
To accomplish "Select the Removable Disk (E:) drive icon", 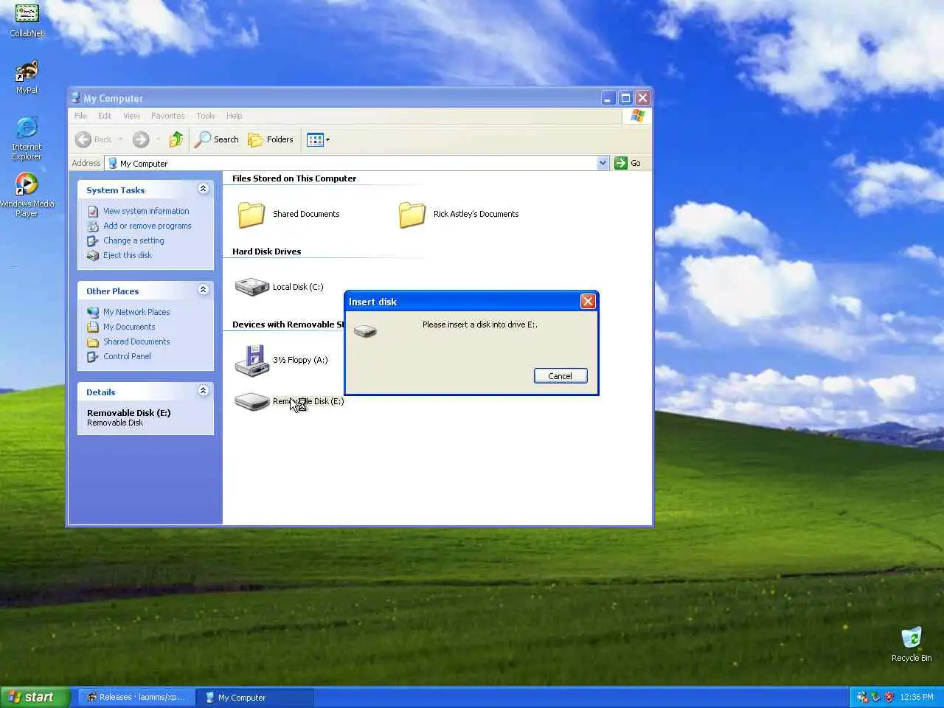I will pyautogui.click(x=251, y=401).
